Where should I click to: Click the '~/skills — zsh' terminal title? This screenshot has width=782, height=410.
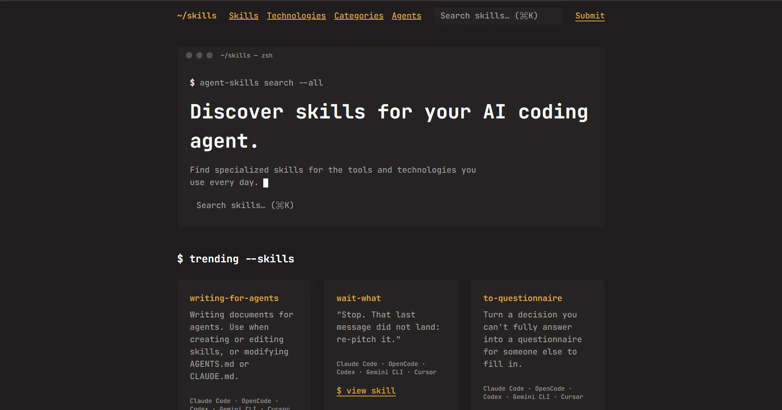coord(246,56)
